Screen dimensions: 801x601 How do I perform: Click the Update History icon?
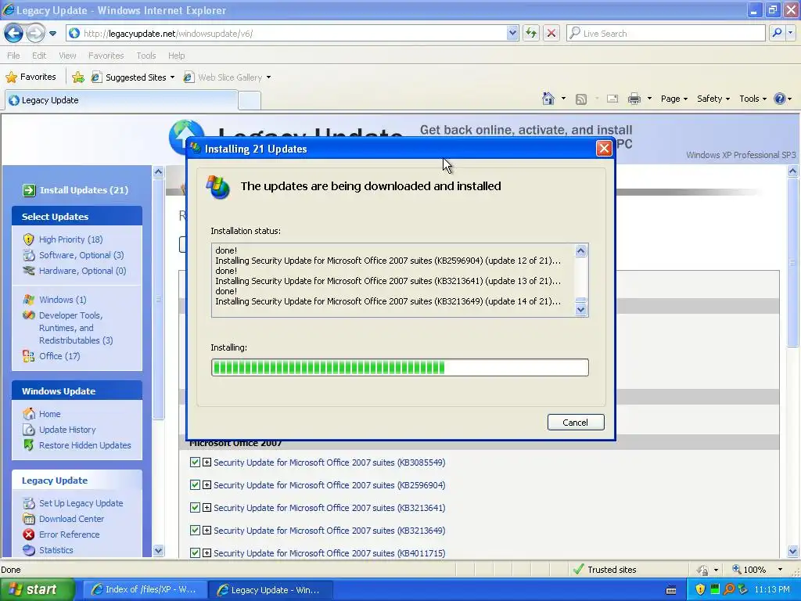[x=29, y=430]
